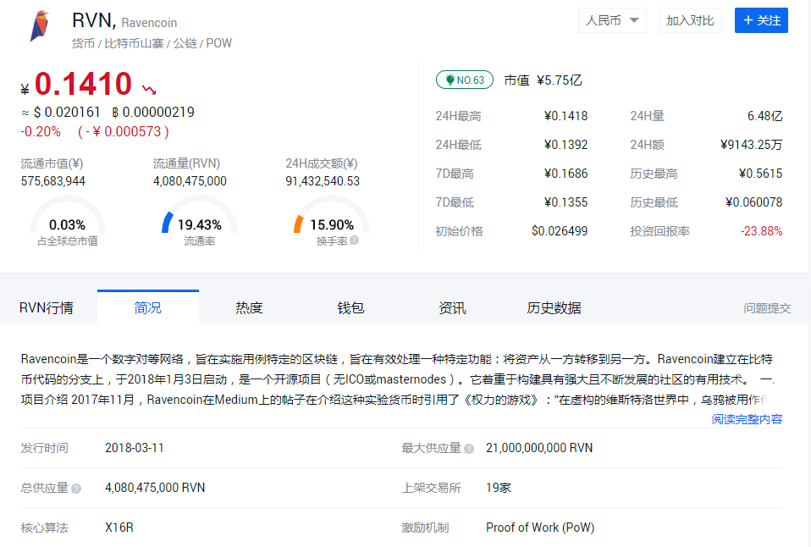Click help icon next to 总供应量

(76, 489)
